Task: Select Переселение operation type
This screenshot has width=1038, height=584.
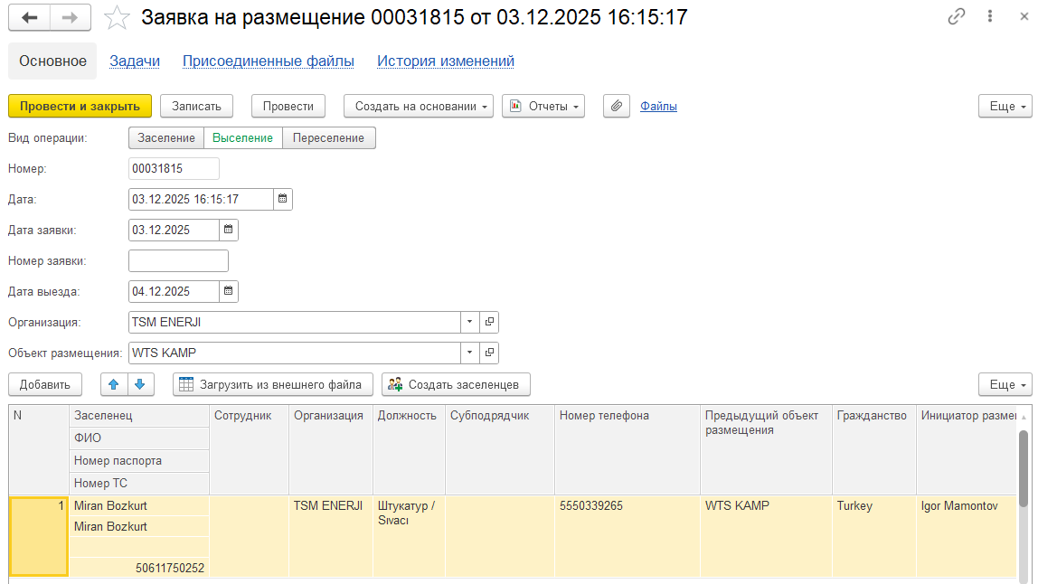Action: click(328, 137)
